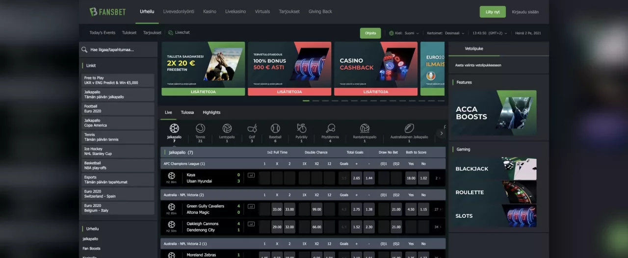Open the Blackjack gaming thumbnail
The height and width of the screenshot is (258, 628).
tap(494, 169)
